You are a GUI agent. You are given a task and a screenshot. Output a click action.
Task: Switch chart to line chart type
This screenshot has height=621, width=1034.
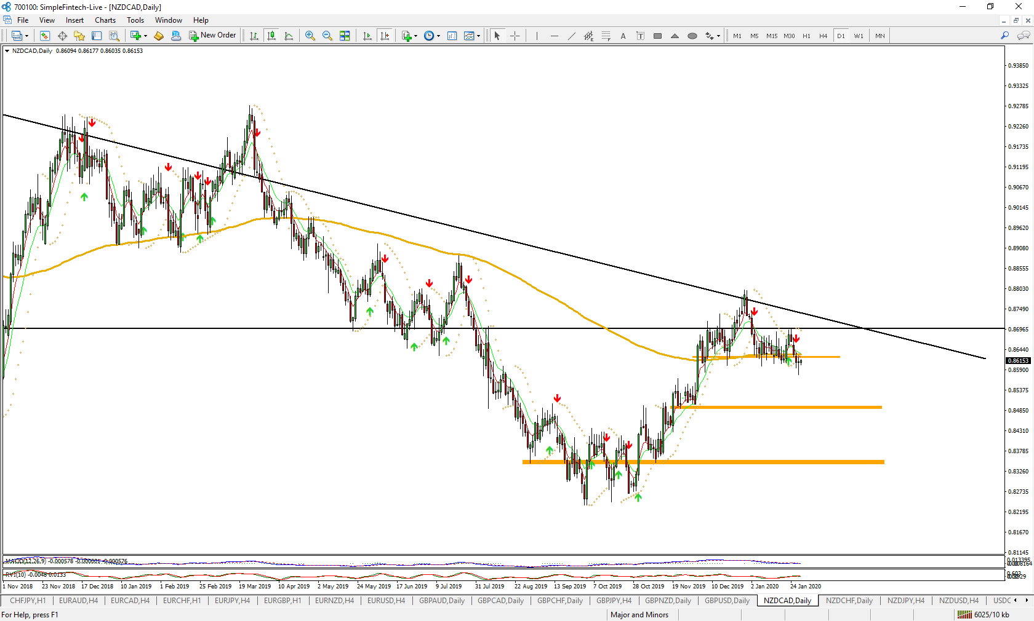pyautogui.click(x=289, y=36)
